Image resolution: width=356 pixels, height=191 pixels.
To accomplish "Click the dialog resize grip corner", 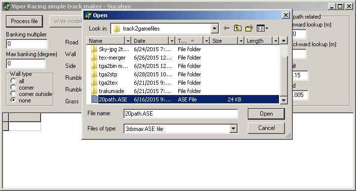I will pyautogui.click(x=288, y=135).
